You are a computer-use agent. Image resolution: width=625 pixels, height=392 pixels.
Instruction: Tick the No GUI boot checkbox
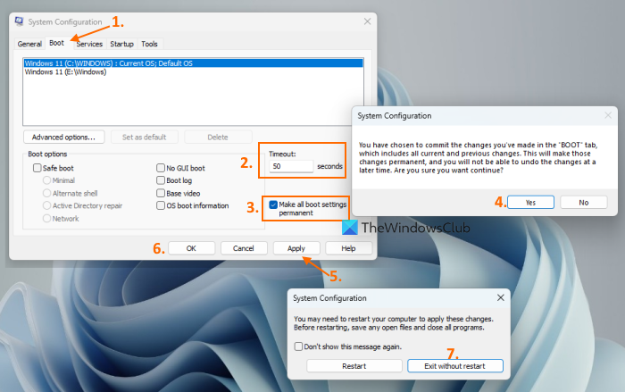pos(161,168)
